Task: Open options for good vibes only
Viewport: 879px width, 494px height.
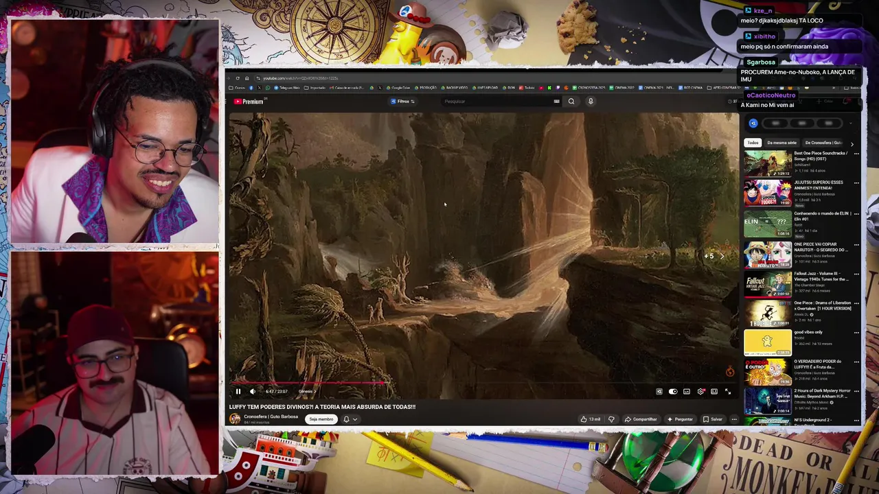Action: [856, 333]
